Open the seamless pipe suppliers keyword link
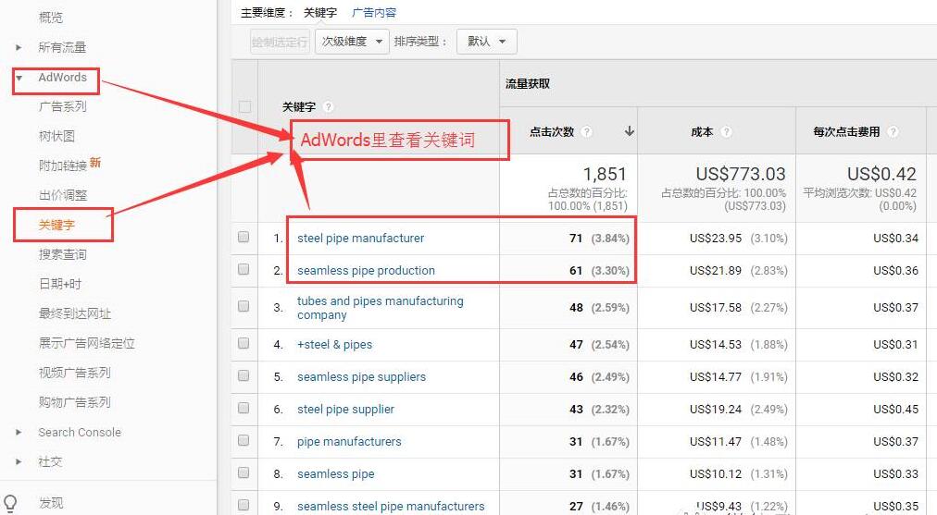The height and width of the screenshot is (515, 937). click(361, 376)
